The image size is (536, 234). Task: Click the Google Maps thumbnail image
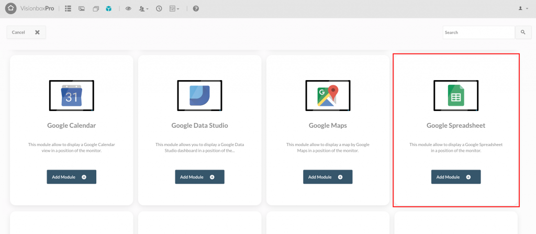pyautogui.click(x=328, y=95)
